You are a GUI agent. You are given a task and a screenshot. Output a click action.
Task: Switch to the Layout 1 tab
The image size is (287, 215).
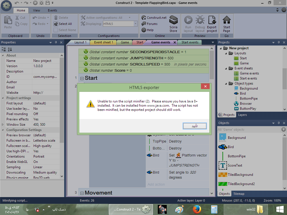pyautogui.click(x=80, y=43)
